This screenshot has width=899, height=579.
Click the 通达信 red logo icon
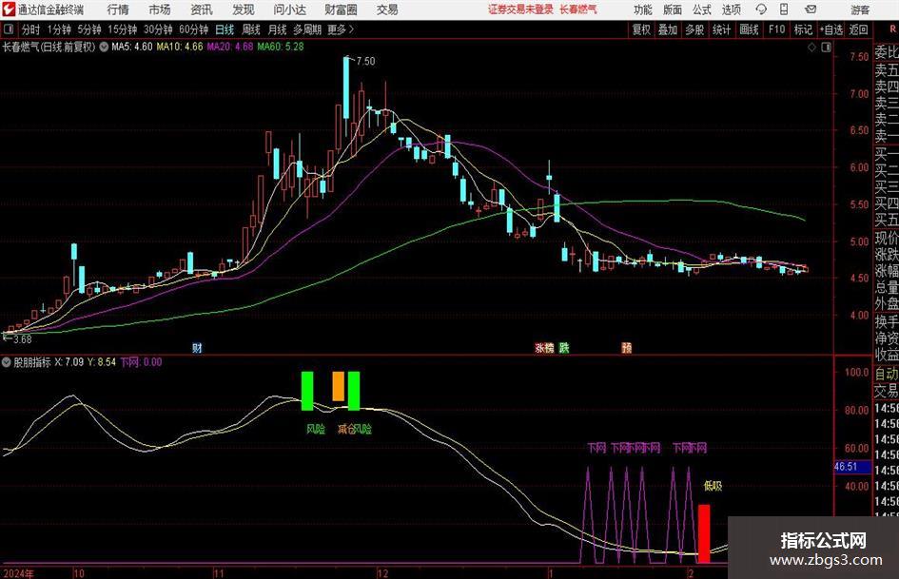pos(8,10)
